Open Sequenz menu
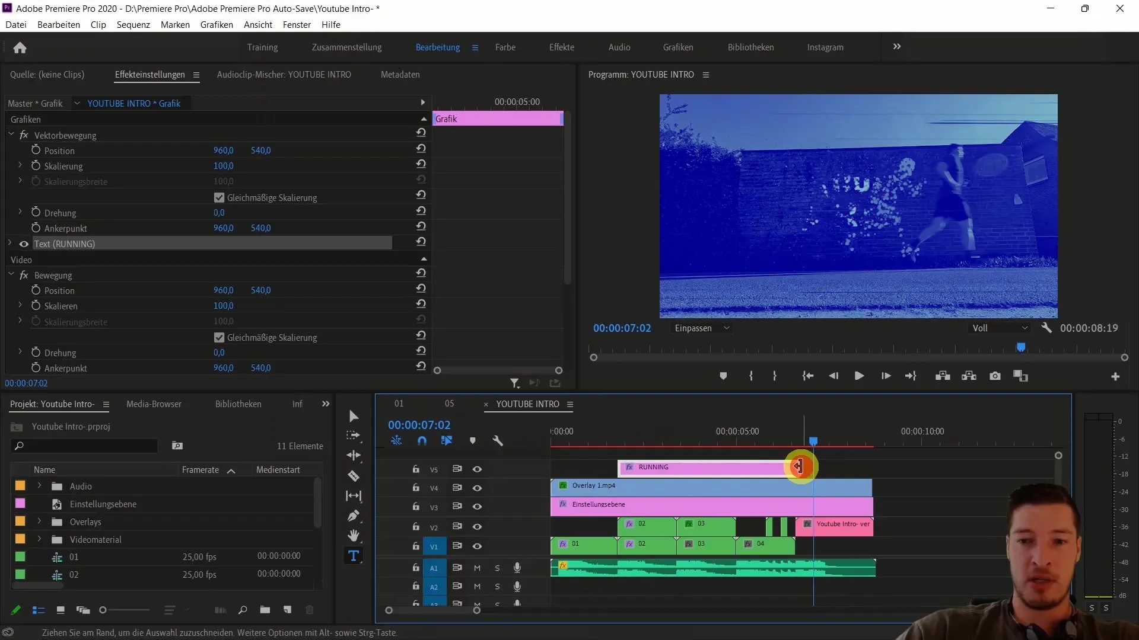This screenshot has height=640, width=1139. 133,24
